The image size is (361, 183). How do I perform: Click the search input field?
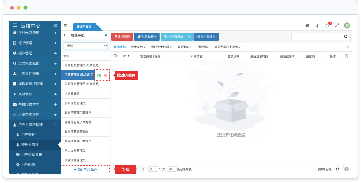pos(316,37)
